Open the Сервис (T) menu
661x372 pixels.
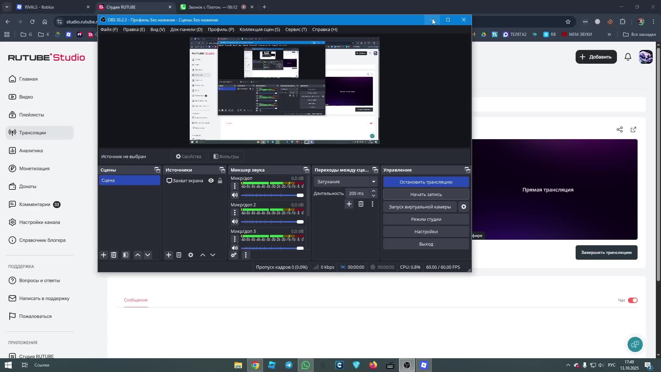tap(296, 29)
